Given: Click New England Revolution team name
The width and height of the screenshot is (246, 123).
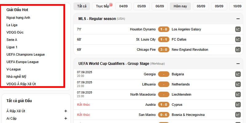Looking at the screenshot, I should (x=190, y=50).
